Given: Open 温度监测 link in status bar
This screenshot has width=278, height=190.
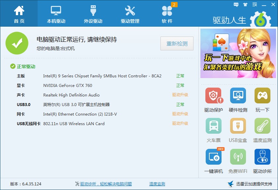Looking at the screenshot, I should (157, 184).
